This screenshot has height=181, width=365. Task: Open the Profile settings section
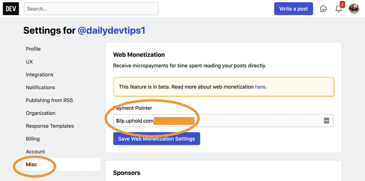33,49
